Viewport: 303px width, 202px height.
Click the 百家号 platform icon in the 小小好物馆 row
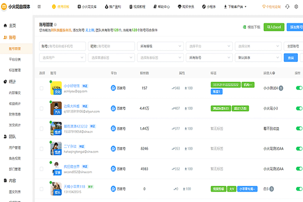[x=113, y=88]
